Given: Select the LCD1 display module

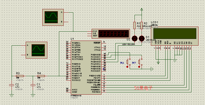Looking at the screenshot, I should click(175, 36).
